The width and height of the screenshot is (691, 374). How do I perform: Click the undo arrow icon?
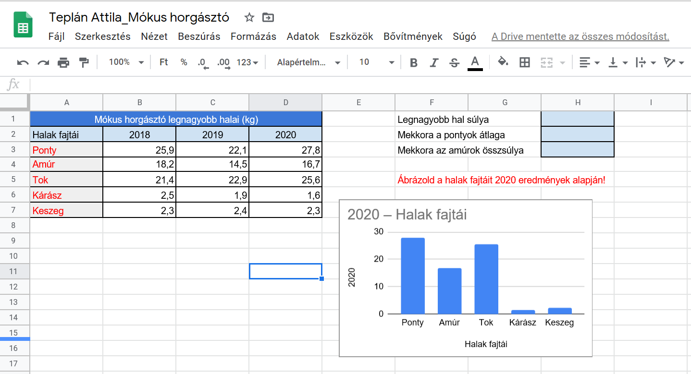[23, 62]
